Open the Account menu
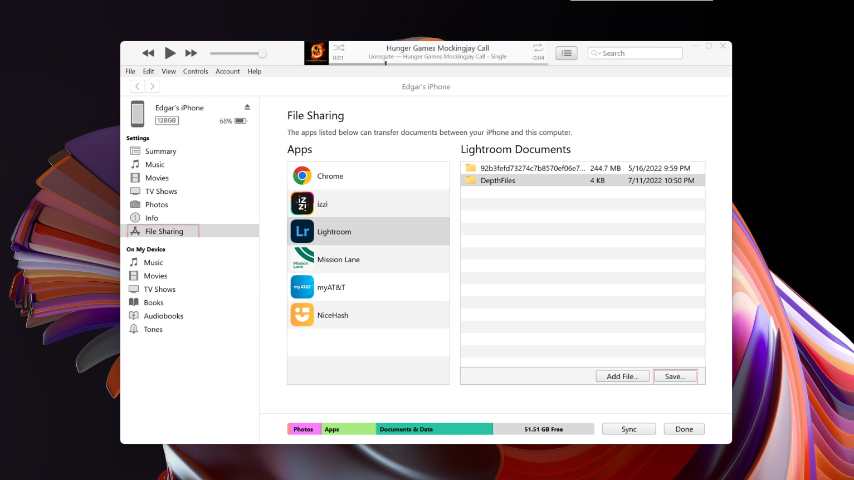854x480 pixels. (227, 71)
